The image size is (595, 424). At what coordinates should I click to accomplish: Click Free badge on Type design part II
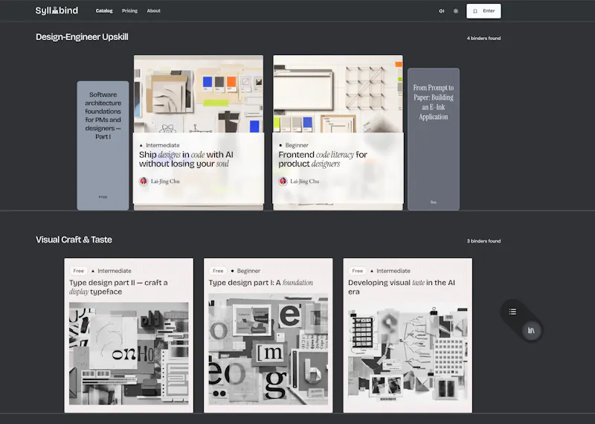[x=79, y=271]
